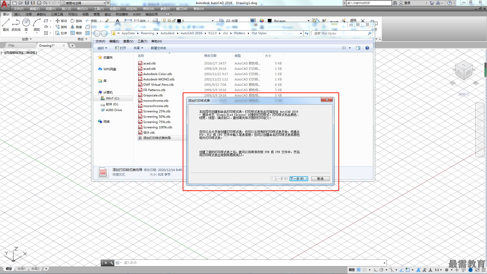Click the binoculars search icon in title bar
Screen dimensions: 487x274
(395, 3)
